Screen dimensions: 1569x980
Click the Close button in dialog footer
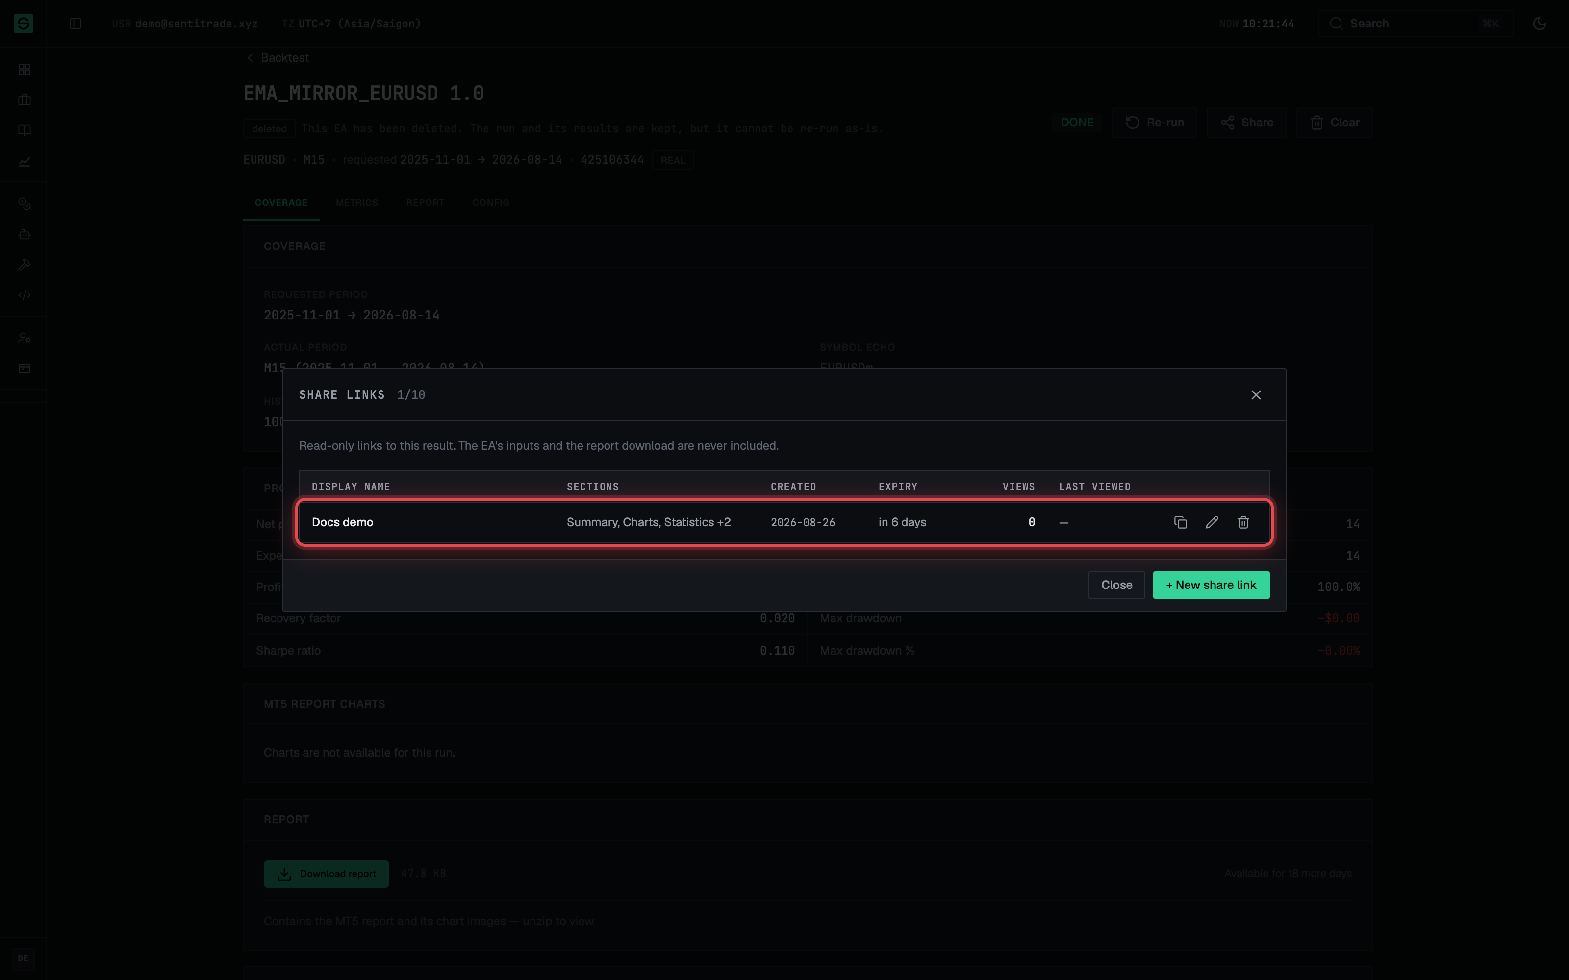coord(1116,585)
